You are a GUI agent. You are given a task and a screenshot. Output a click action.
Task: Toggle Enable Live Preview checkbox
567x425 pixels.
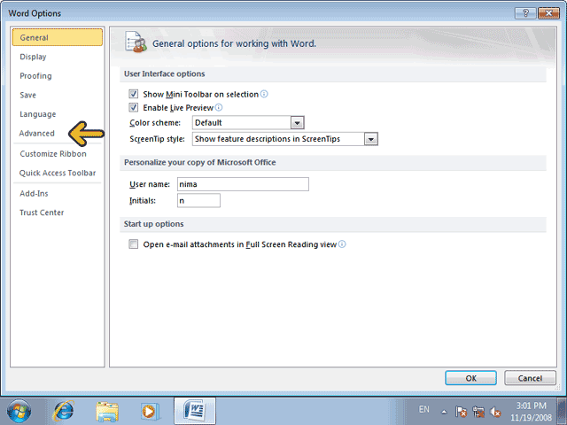(134, 107)
